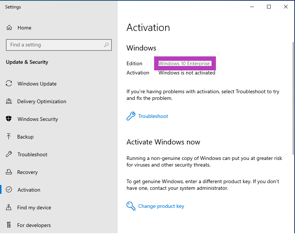The width and height of the screenshot is (295, 234).
Task: Click the Activation page heading
Action: pos(148,28)
